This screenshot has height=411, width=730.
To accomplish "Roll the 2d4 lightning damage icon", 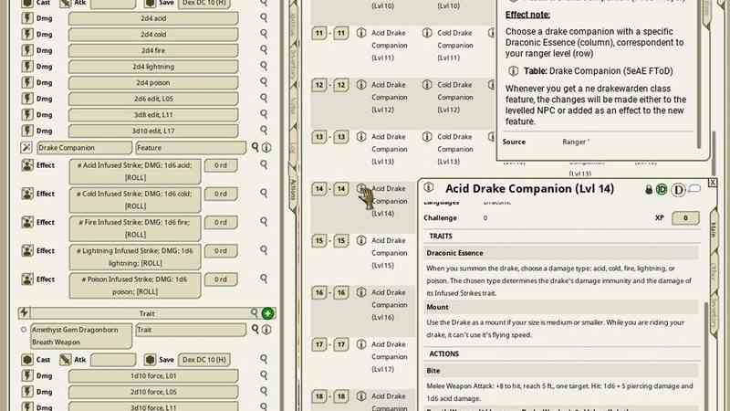I will pos(26,67).
